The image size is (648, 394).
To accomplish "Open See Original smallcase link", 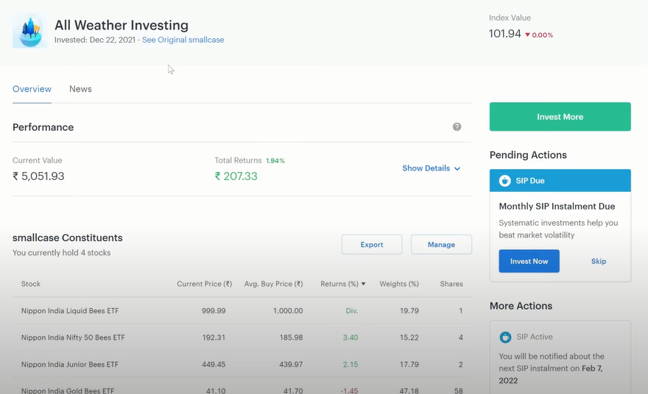I will [183, 40].
